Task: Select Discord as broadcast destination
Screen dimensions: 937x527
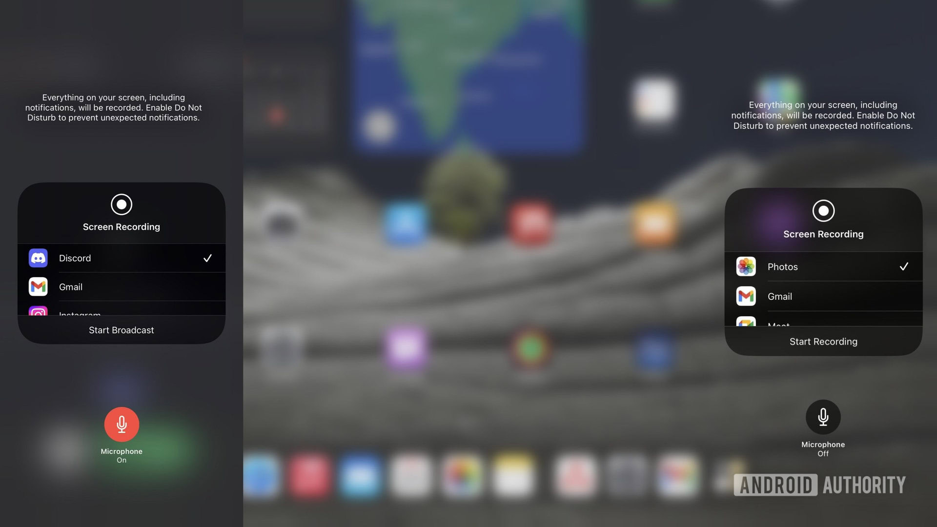Action: pyautogui.click(x=122, y=257)
